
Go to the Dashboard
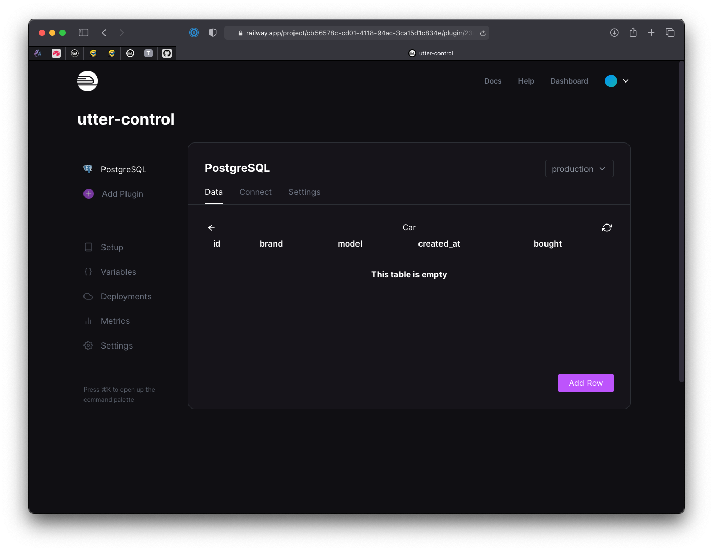(x=569, y=81)
